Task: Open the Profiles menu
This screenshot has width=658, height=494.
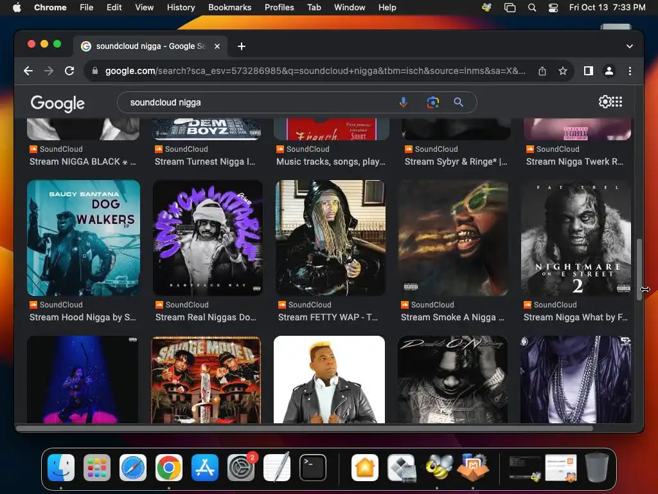Action: pos(279,7)
